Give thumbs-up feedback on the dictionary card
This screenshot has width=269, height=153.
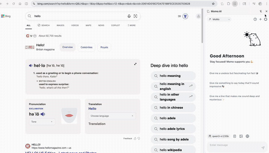(x=135, y=138)
